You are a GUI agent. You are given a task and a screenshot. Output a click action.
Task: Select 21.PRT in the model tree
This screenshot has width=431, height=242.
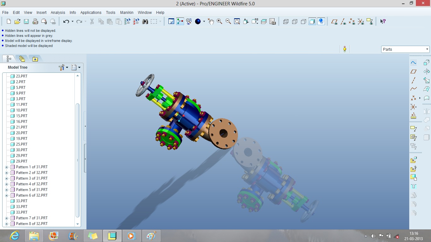(x=22, y=127)
